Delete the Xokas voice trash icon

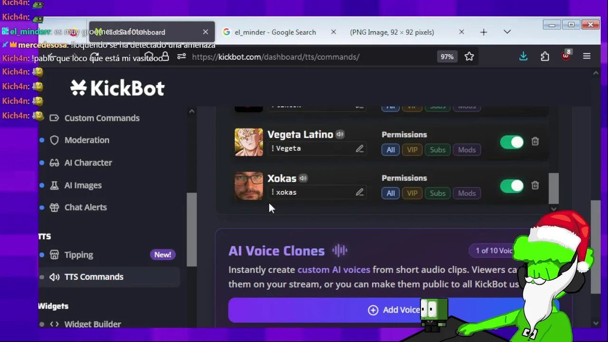tap(535, 185)
